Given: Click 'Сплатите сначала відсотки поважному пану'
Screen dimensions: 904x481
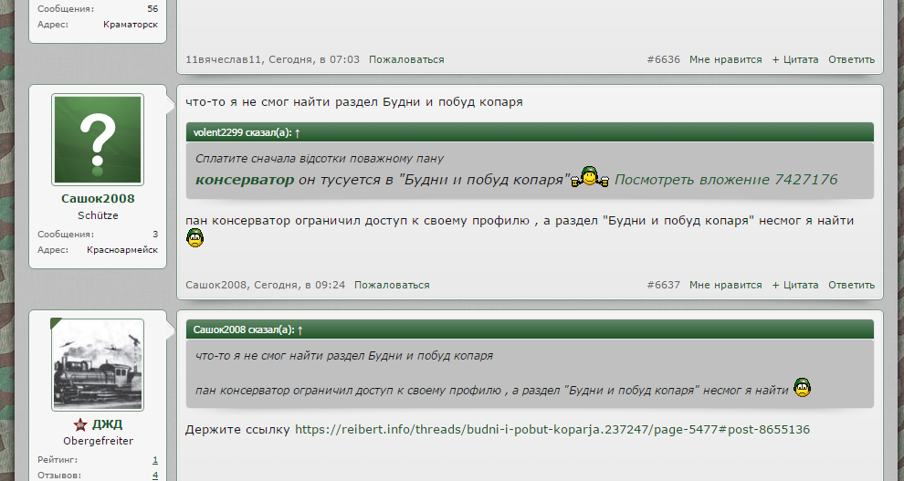Looking at the screenshot, I should pos(320,159).
